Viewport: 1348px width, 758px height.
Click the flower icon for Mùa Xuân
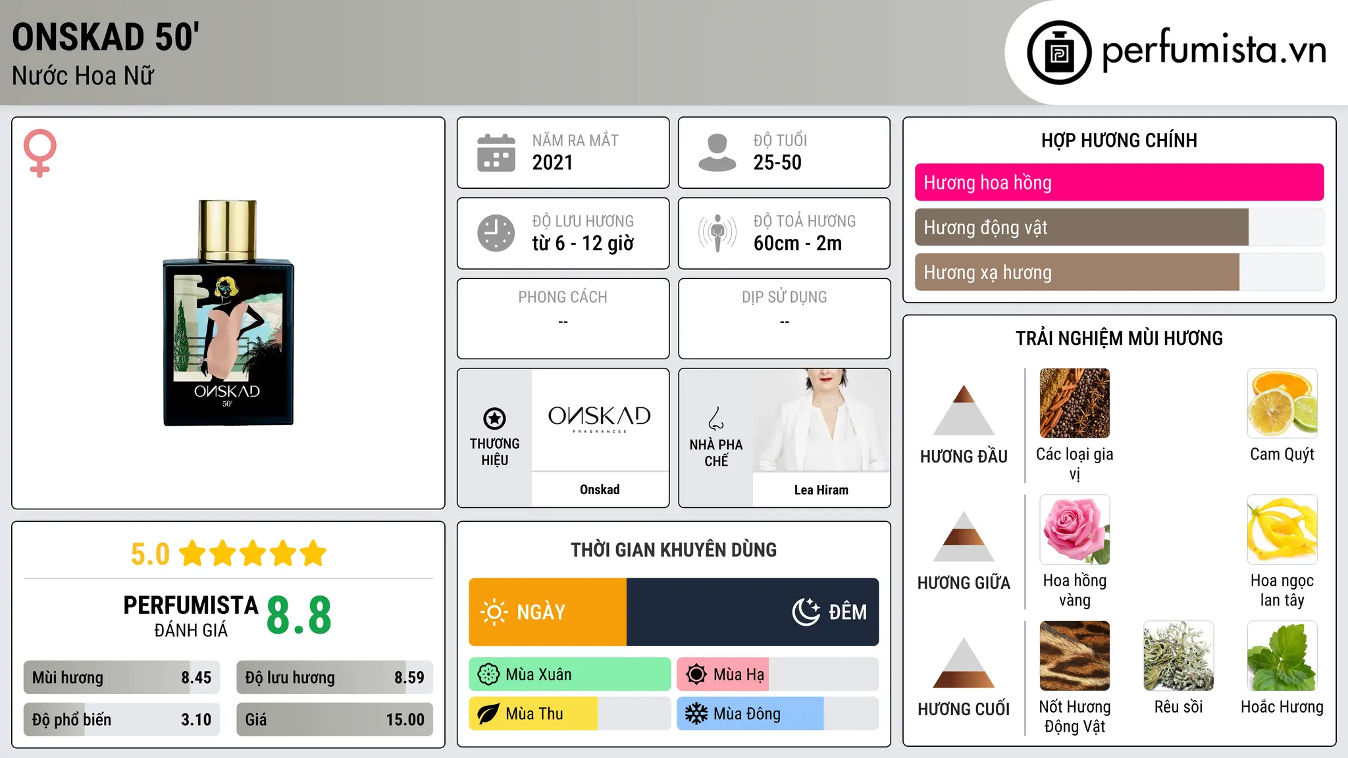[x=488, y=674]
